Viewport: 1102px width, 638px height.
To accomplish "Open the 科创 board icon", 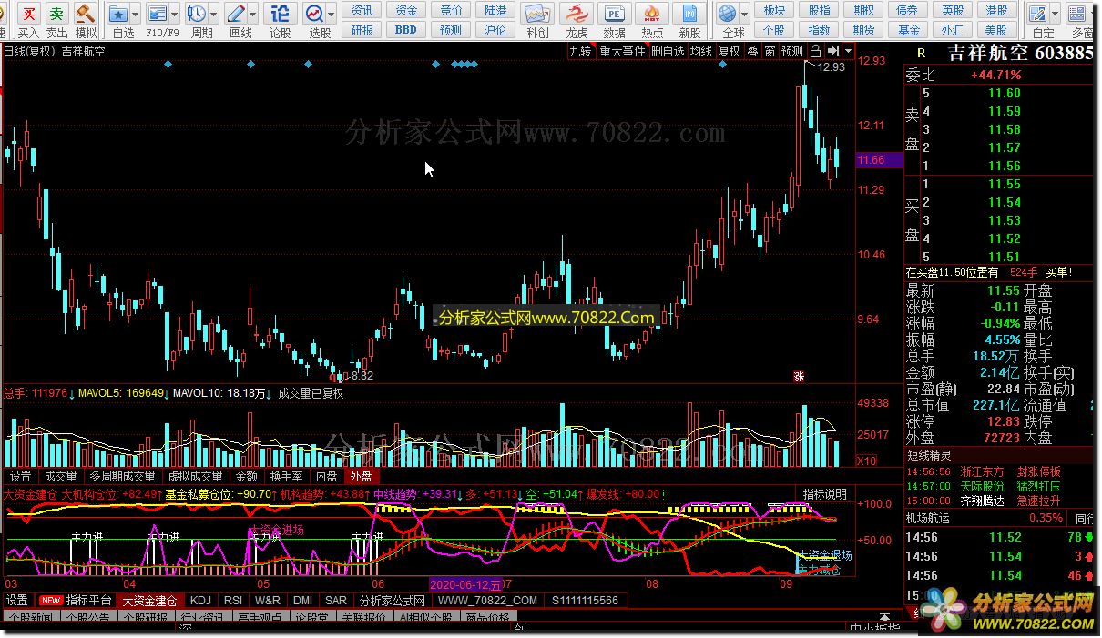I will pyautogui.click(x=538, y=14).
